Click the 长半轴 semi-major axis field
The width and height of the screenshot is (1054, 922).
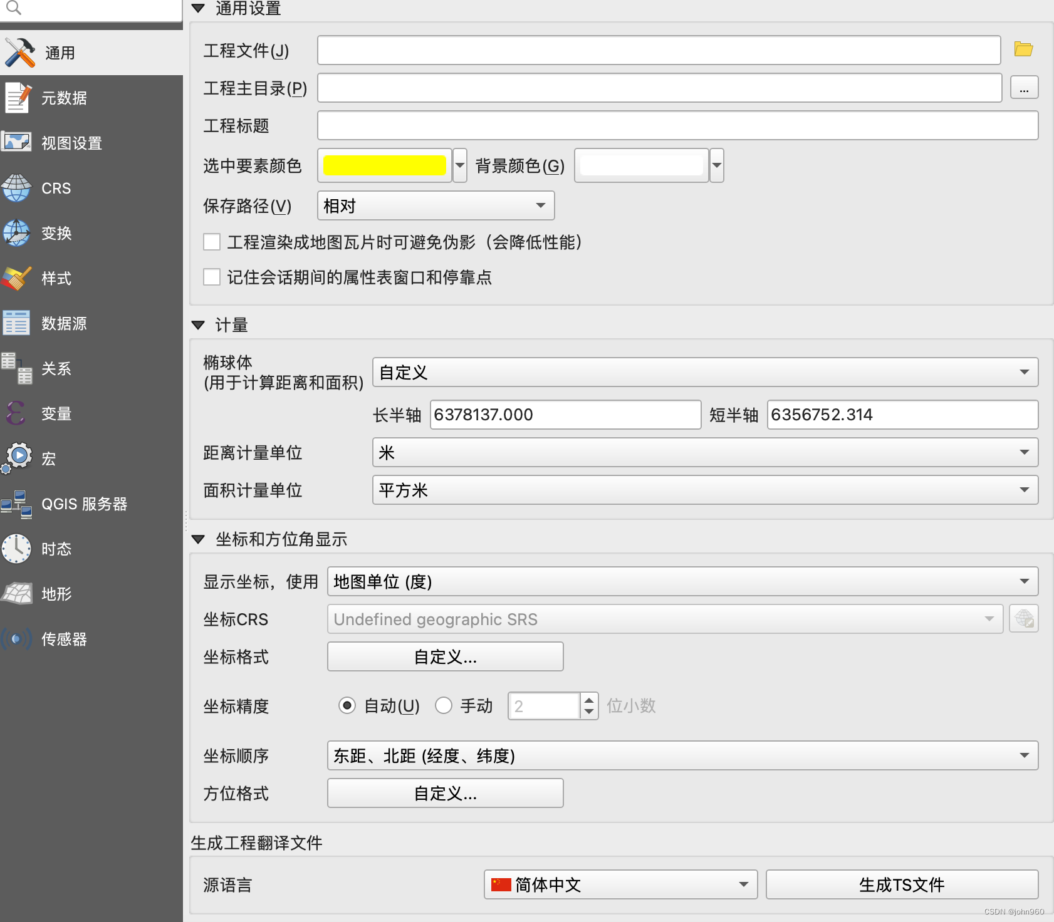click(x=565, y=415)
